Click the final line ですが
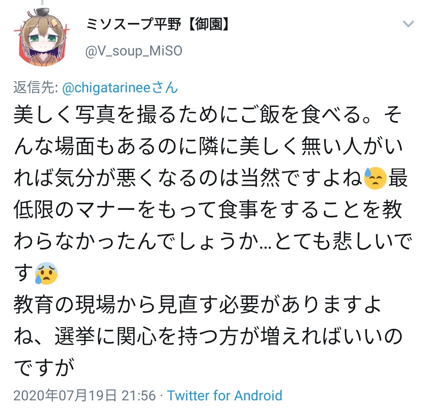 coord(44,368)
